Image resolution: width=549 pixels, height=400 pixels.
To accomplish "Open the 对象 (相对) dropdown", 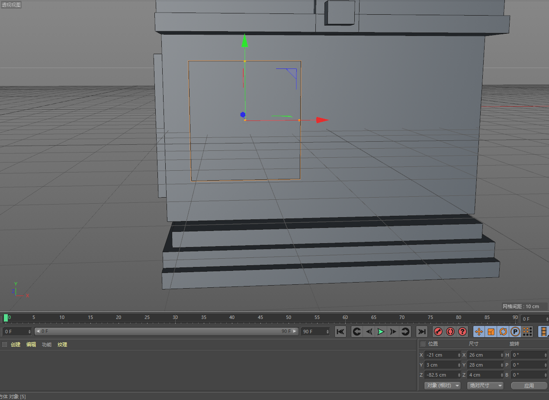I will coord(443,385).
